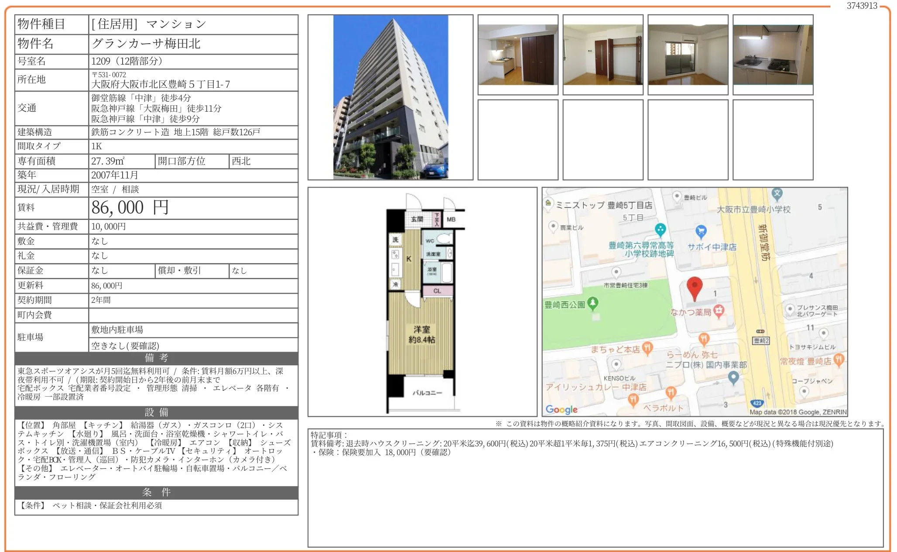Click the なかつ薬局 pharmacy icon

[719, 311]
